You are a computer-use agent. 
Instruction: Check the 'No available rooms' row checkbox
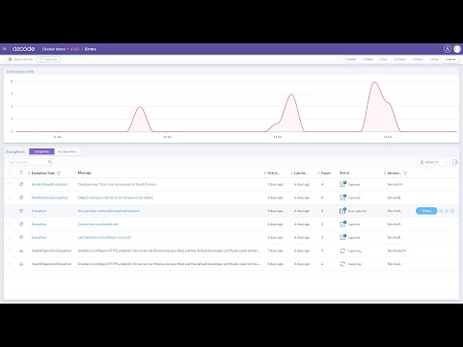pyautogui.click(x=10, y=211)
